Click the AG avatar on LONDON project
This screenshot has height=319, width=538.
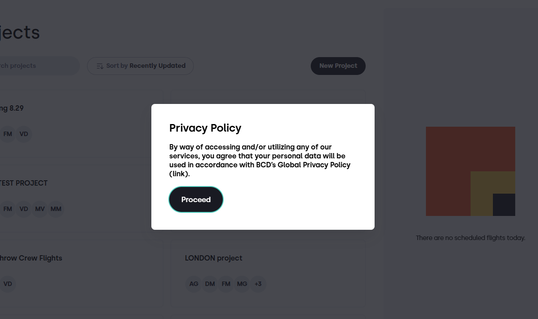click(194, 284)
